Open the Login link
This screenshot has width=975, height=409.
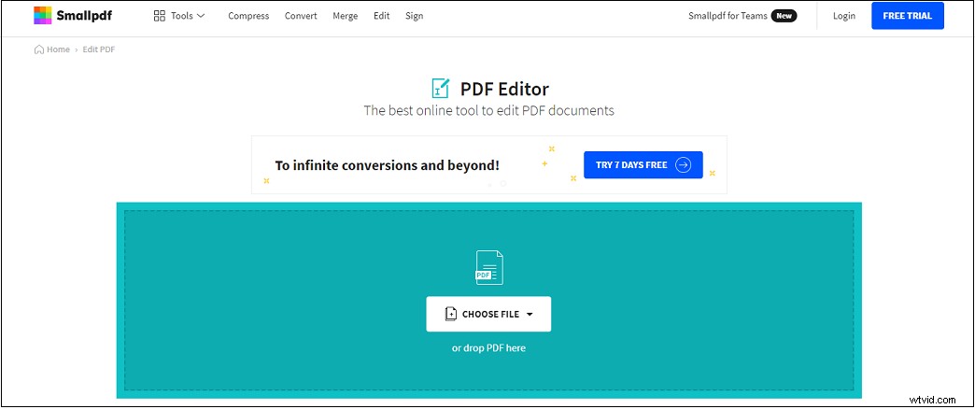844,16
